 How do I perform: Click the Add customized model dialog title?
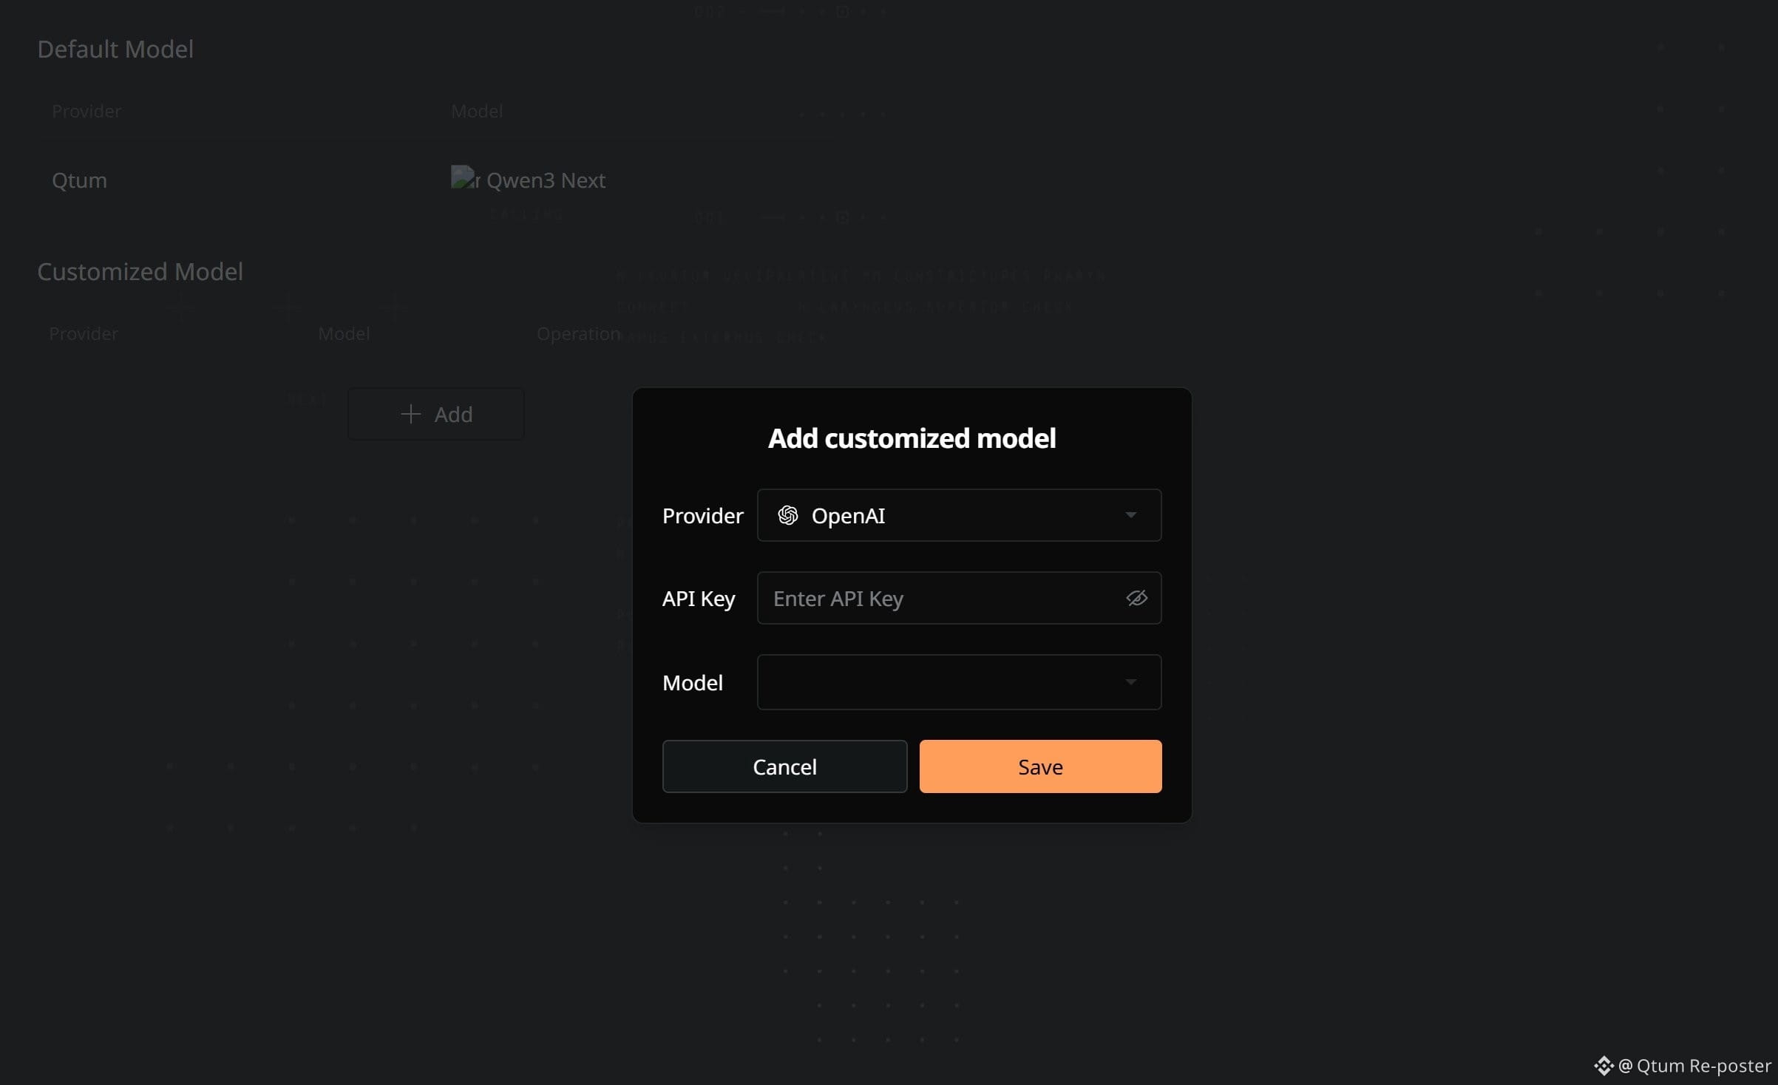pos(912,438)
